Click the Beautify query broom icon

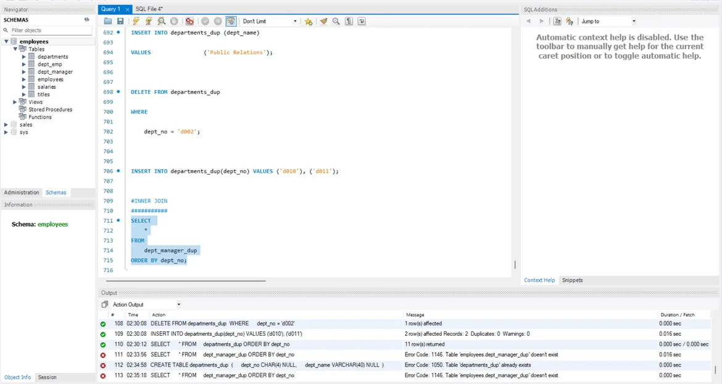click(x=323, y=21)
